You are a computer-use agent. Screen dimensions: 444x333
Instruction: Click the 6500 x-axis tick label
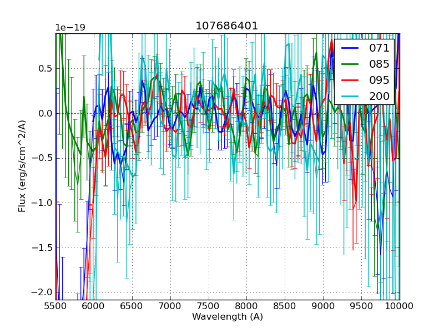pos(132,305)
